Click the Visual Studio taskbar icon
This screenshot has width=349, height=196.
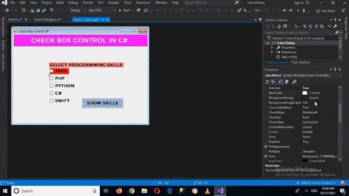(220, 191)
